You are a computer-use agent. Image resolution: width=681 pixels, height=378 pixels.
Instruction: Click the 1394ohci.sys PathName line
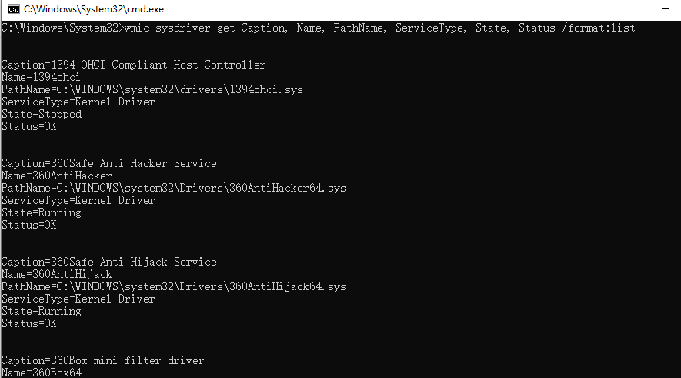pos(152,90)
